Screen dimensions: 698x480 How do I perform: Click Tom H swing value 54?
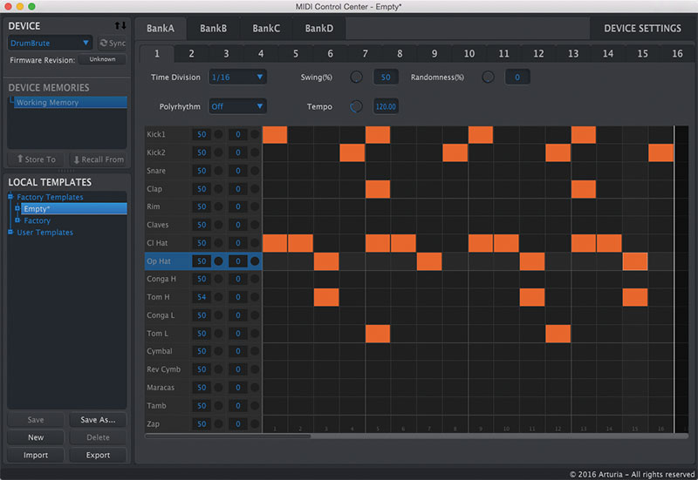(x=202, y=297)
